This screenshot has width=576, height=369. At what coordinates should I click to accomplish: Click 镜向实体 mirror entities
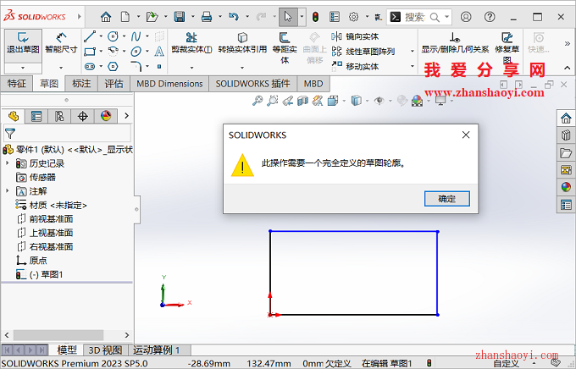[355, 36]
